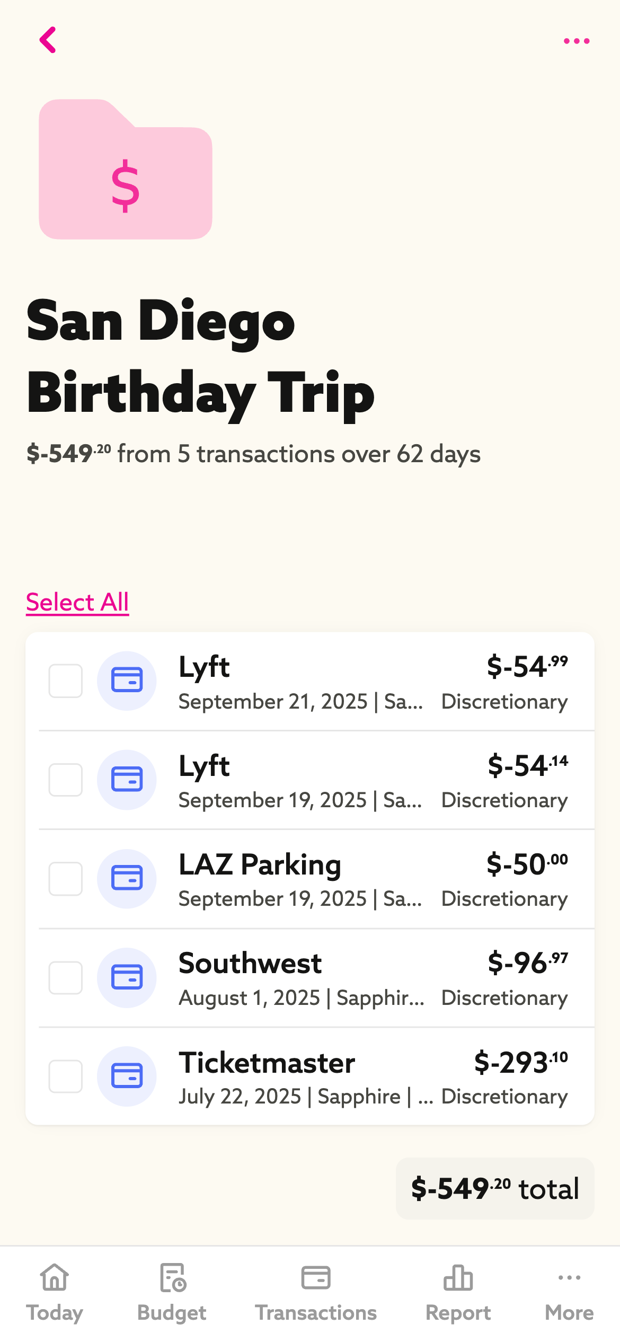Click the Select All link
Viewport: 620px width, 1342px height.
77,602
